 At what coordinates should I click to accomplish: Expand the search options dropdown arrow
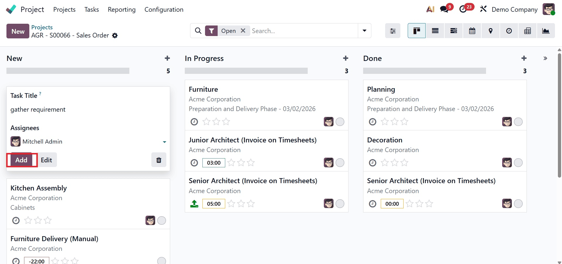[364, 30]
